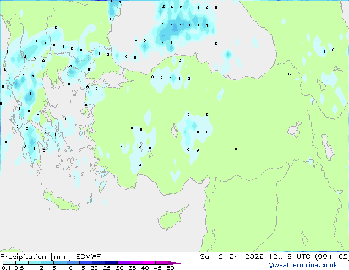Click the 25–30 mm dark navy swatch
The image size is (349, 270).
(111, 263)
